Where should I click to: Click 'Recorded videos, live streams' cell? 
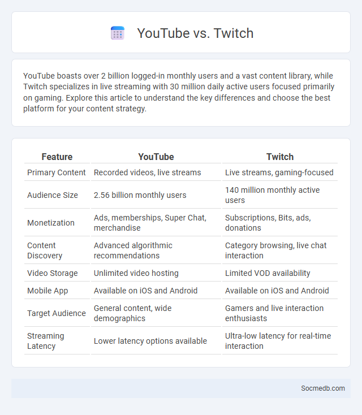click(148, 172)
